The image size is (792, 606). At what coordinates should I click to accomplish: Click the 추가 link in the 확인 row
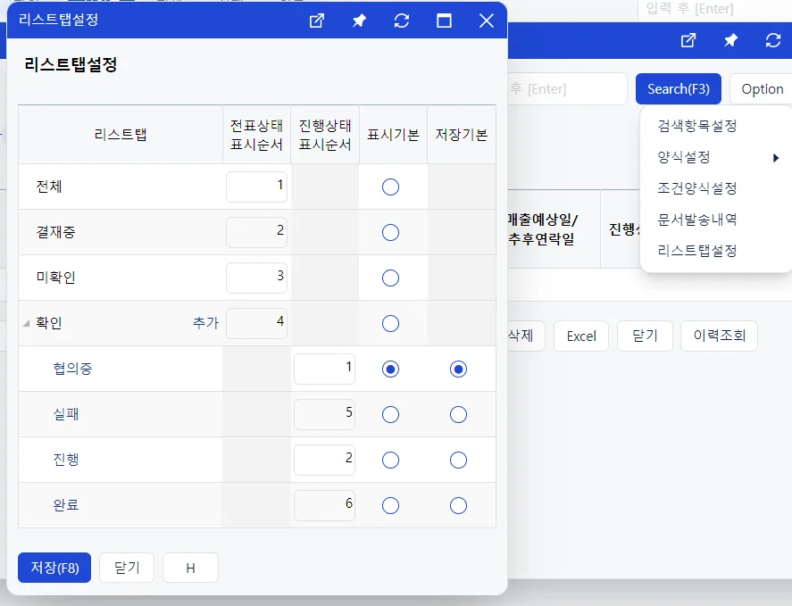click(205, 323)
